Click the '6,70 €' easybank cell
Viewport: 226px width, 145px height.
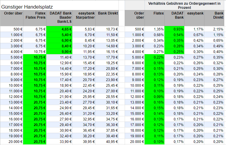tap(84, 35)
